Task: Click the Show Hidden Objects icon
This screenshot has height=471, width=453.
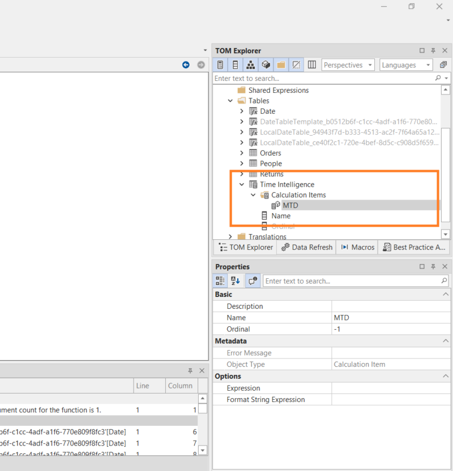Action: [x=296, y=65]
